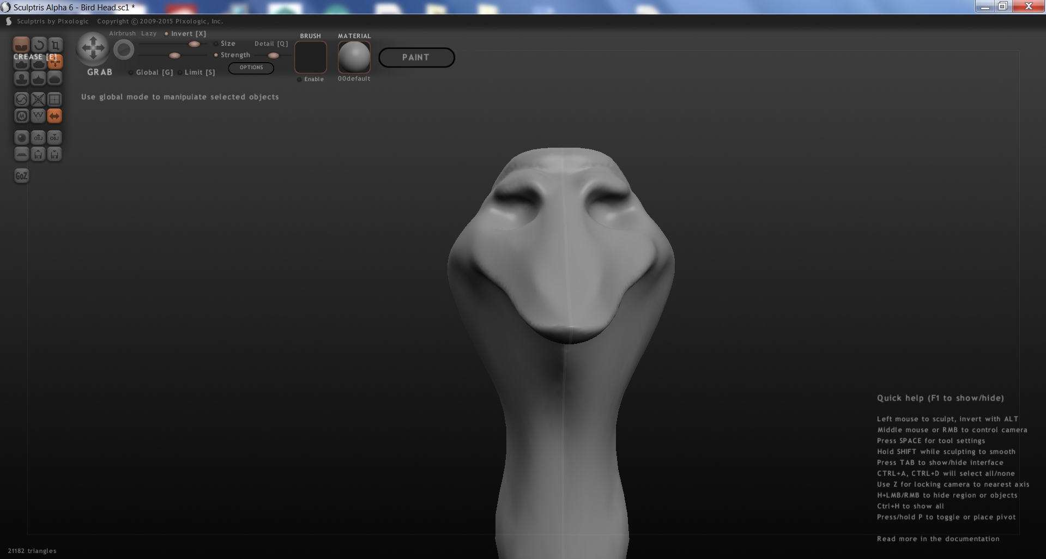Click 'Read more in the documentation' link
The image size is (1046, 559).
[x=938, y=539]
